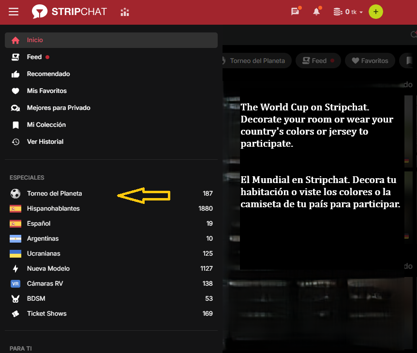The width and height of the screenshot is (417, 353).
Task: Click the Stripchat logo
Action: (69, 12)
